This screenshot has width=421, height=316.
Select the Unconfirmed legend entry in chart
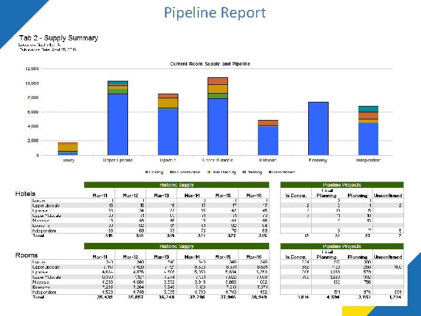coord(282,172)
